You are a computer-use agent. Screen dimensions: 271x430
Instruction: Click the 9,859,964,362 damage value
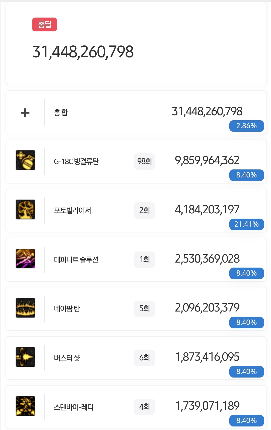point(207,160)
